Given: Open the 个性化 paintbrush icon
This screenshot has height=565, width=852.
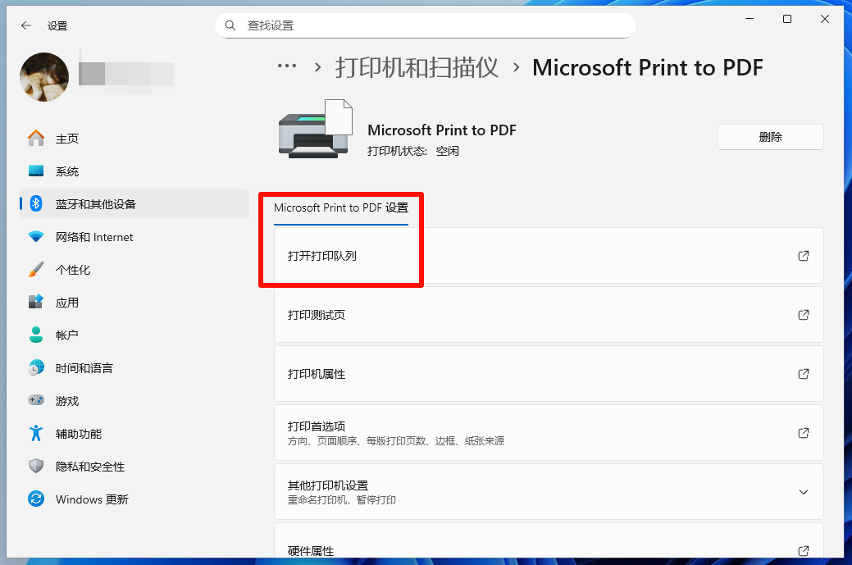Looking at the screenshot, I should 36,270.
